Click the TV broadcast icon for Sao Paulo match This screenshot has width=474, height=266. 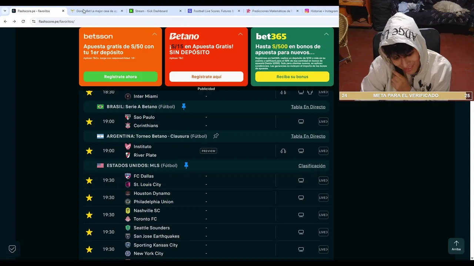(301, 122)
